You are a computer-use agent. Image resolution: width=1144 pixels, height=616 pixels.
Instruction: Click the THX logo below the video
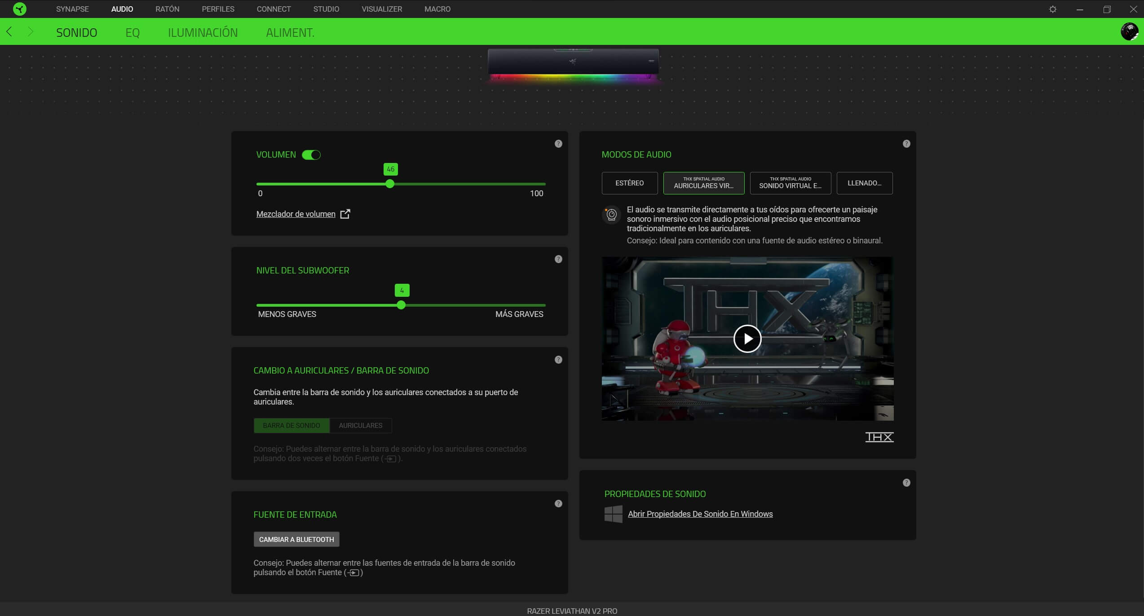tap(879, 437)
